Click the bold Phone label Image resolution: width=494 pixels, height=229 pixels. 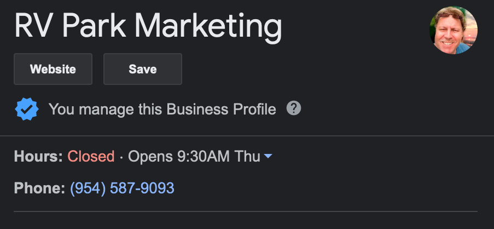(39, 188)
